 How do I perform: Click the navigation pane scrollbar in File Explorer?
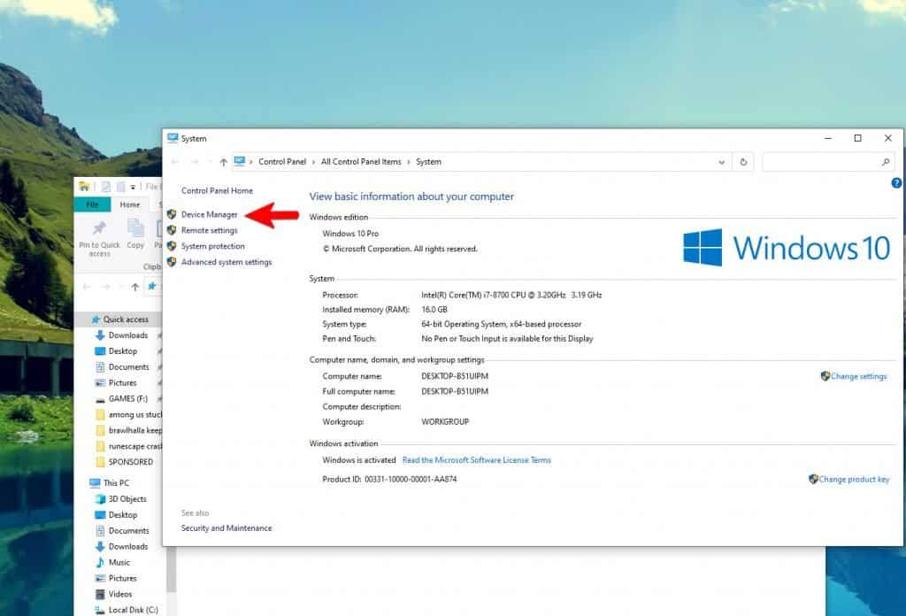coord(171,569)
